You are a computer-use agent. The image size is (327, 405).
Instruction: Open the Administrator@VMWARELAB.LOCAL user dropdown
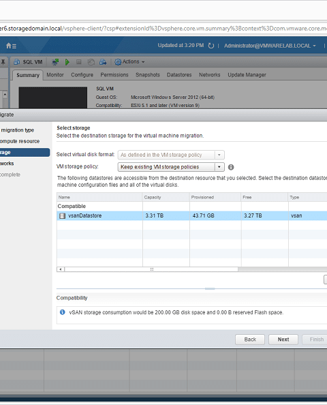point(270,46)
